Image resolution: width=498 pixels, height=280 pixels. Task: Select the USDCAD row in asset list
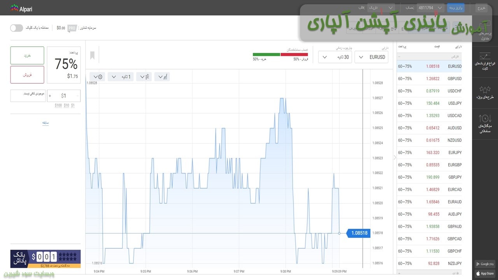point(430,115)
